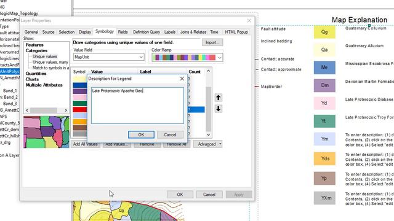The height and width of the screenshot is (221, 394).
Task: Click the Inclined bedding legend label
Action: (276, 41)
